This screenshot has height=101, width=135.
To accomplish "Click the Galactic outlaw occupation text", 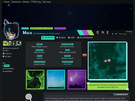I will pos(39,64).
